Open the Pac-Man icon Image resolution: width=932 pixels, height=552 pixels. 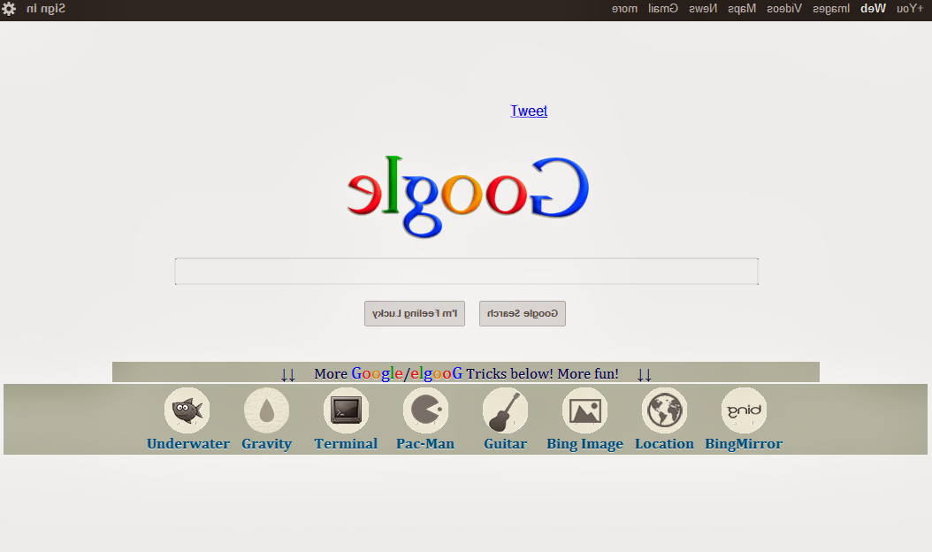[425, 410]
